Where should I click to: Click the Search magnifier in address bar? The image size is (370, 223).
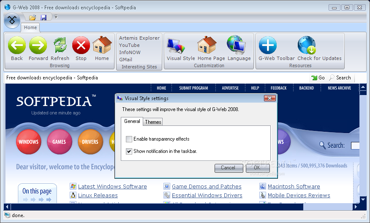pyautogui.click(x=332, y=77)
